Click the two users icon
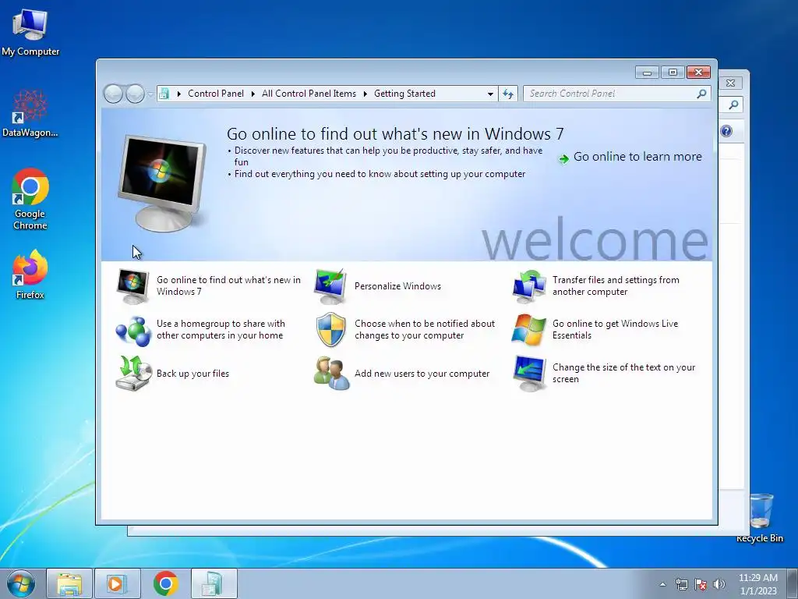798x599 pixels. point(331,374)
